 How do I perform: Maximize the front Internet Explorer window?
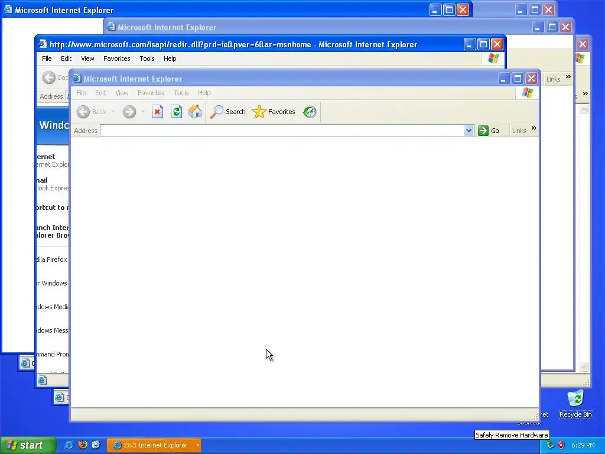[x=518, y=79]
